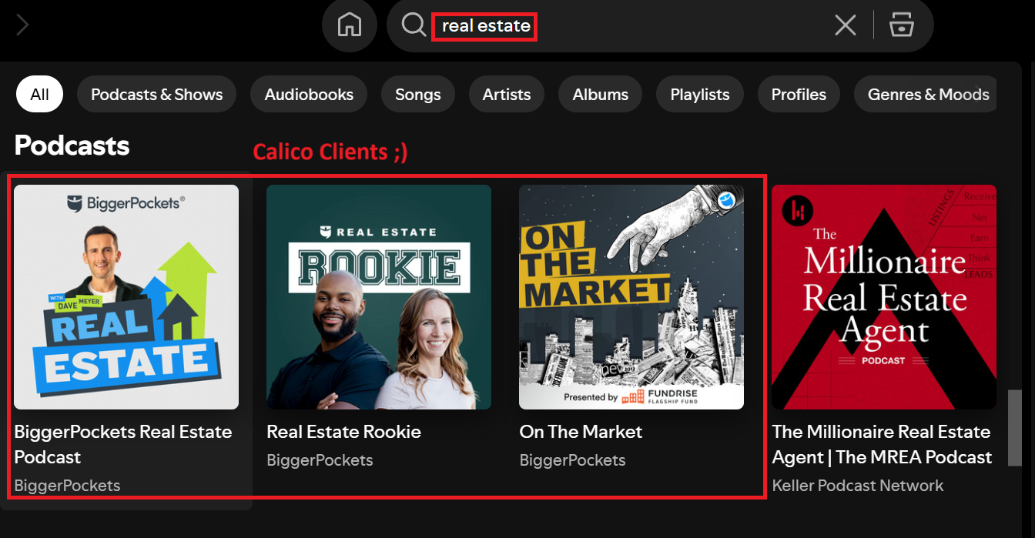The height and width of the screenshot is (538, 1035).
Task: Click the search magnifier icon
Action: pyautogui.click(x=414, y=25)
